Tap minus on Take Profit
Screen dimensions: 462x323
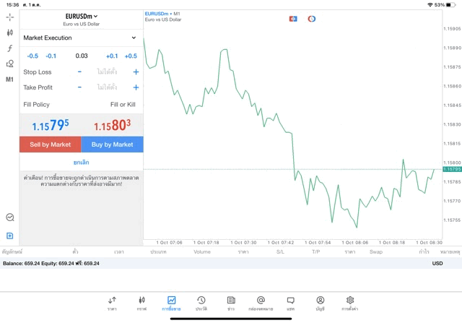pyautogui.click(x=79, y=87)
